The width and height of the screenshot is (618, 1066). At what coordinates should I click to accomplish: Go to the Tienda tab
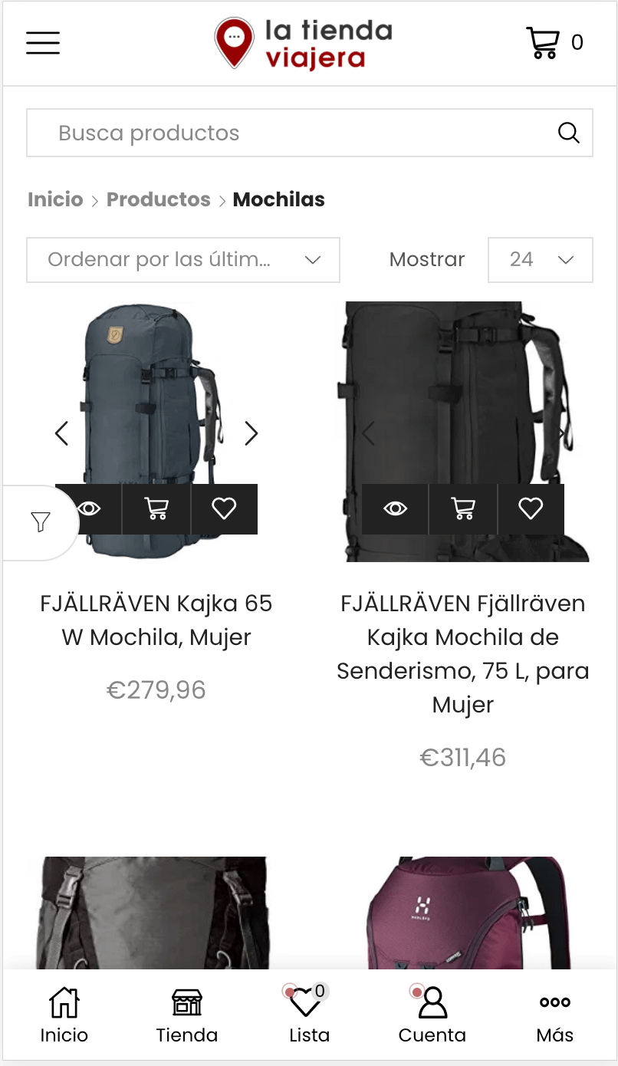click(x=187, y=1015)
